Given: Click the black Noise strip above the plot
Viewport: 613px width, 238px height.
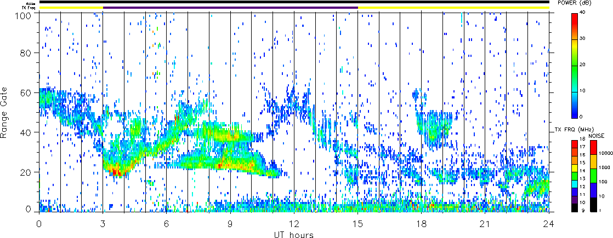Looking at the screenshot, I should 294,2.
